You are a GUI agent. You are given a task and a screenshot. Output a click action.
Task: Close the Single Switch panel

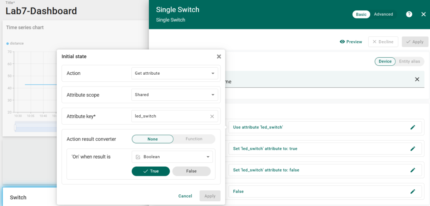click(424, 14)
